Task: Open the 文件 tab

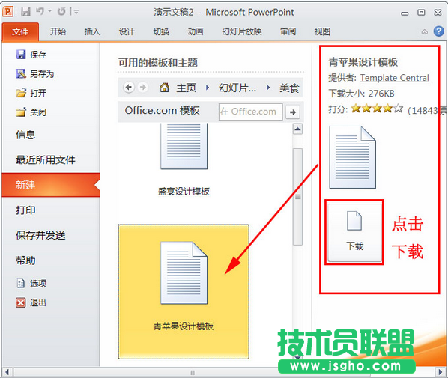Action: [x=20, y=31]
